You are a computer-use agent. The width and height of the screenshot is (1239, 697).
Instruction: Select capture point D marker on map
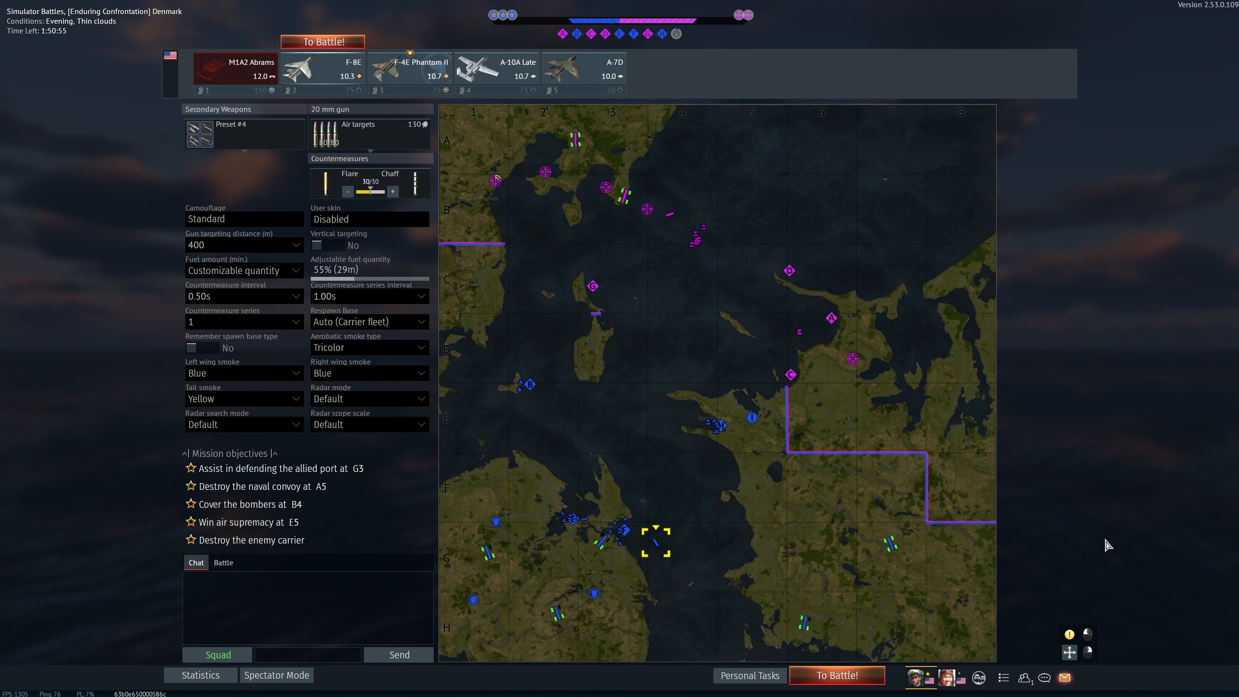(x=789, y=271)
